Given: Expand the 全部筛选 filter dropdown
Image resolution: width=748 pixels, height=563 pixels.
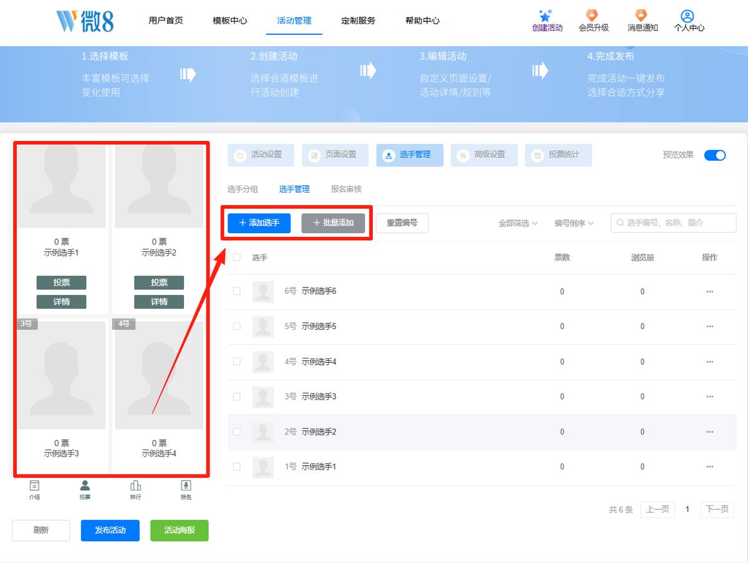Looking at the screenshot, I should tap(518, 223).
